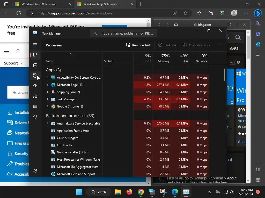
Task: Expand the Snipping Tool (2) process group
Action: (x=48, y=92)
